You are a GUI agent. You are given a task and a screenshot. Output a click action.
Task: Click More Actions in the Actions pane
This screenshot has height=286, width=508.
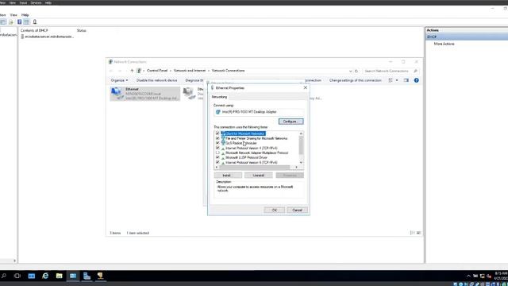[444, 44]
